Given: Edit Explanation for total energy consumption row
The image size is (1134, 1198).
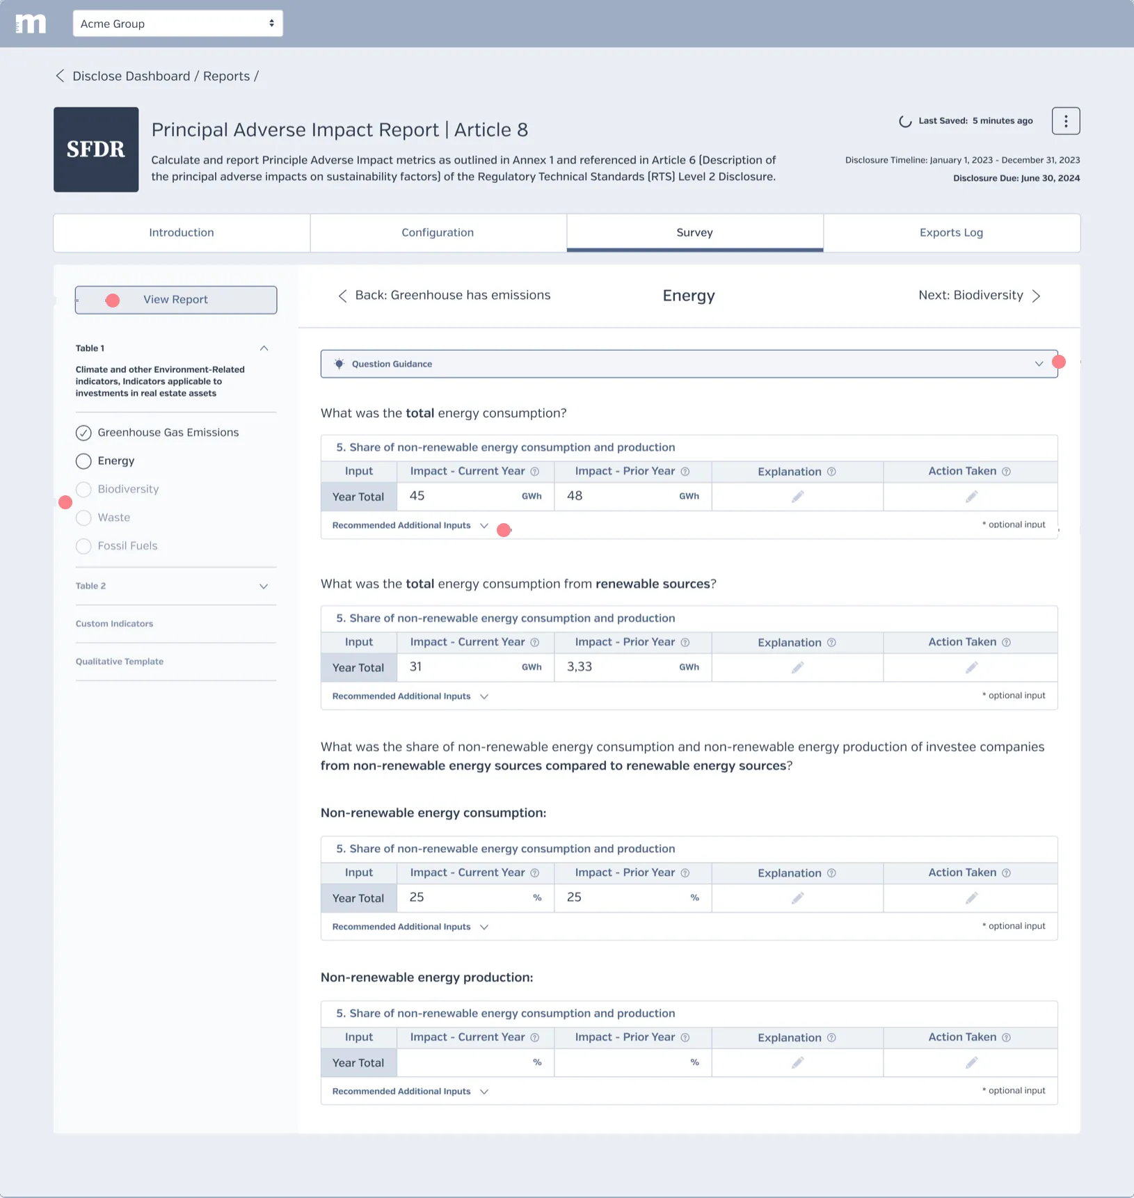Looking at the screenshot, I should coord(797,497).
